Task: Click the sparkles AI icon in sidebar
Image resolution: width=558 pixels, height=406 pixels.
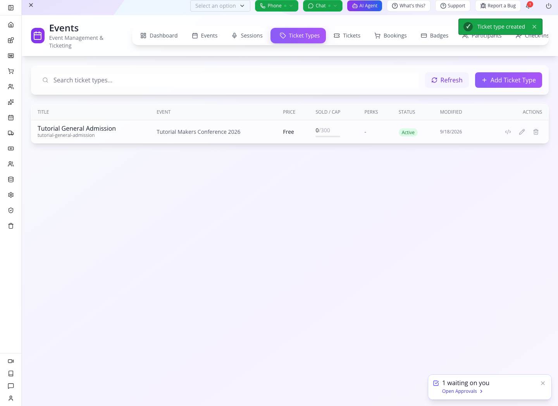Action: (x=11, y=102)
